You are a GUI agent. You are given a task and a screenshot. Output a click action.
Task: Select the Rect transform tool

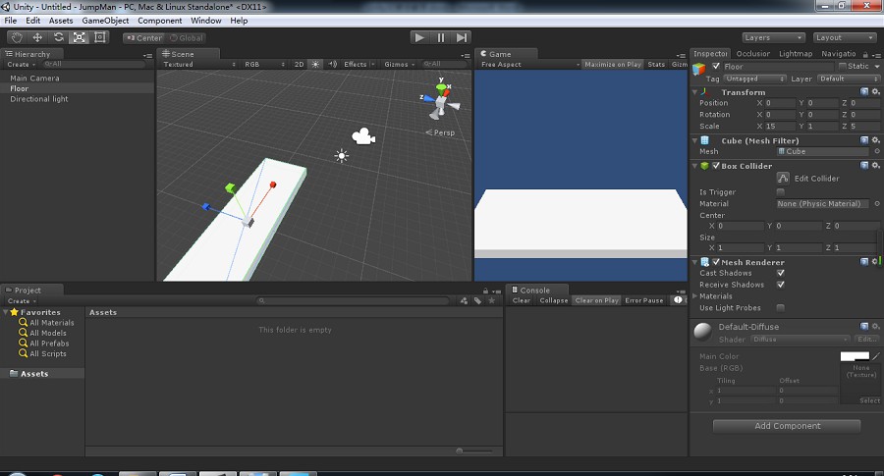click(100, 37)
